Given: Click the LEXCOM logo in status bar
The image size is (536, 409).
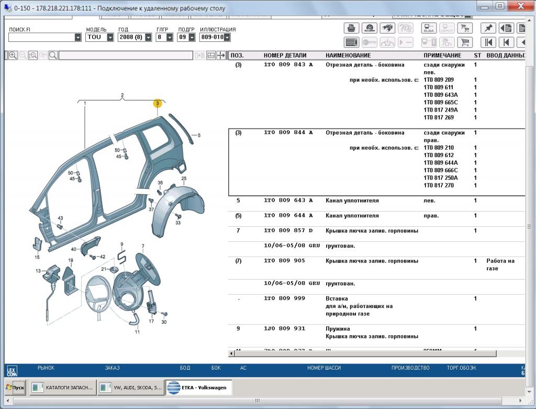Looking at the screenshot, I should (x=12, y=371).
